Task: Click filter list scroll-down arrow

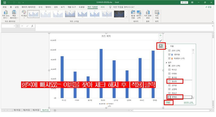Action: 193,98
